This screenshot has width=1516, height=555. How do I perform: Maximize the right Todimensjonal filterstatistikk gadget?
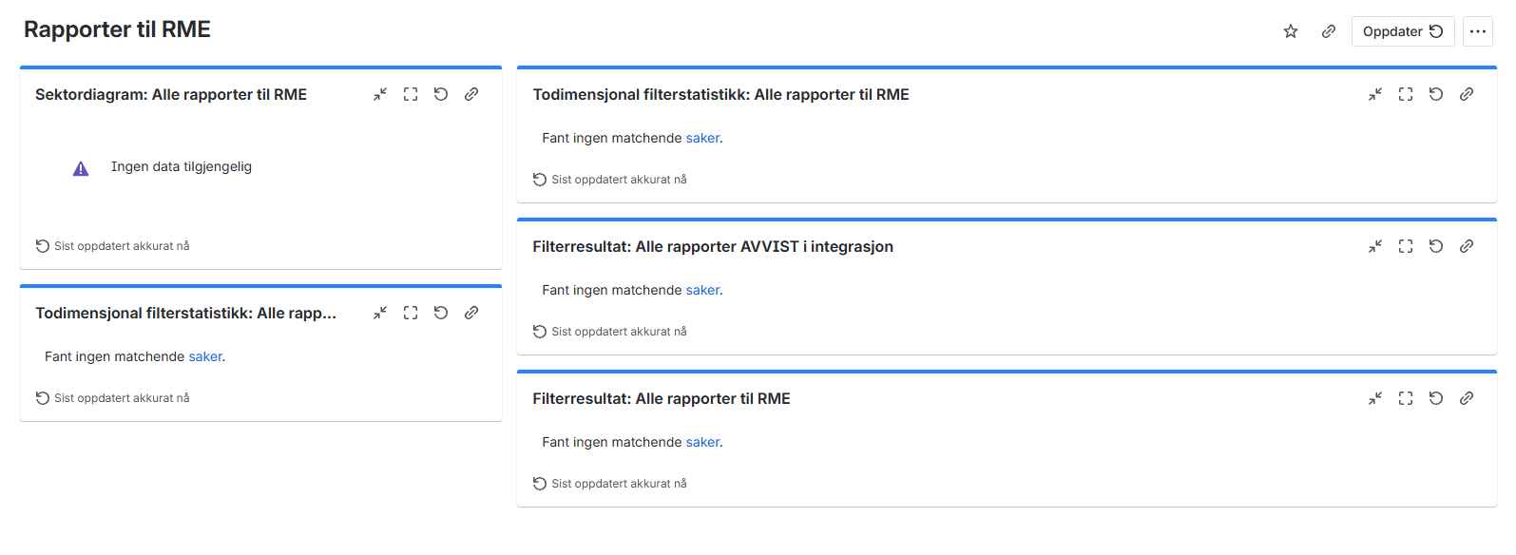point(1406,94)
